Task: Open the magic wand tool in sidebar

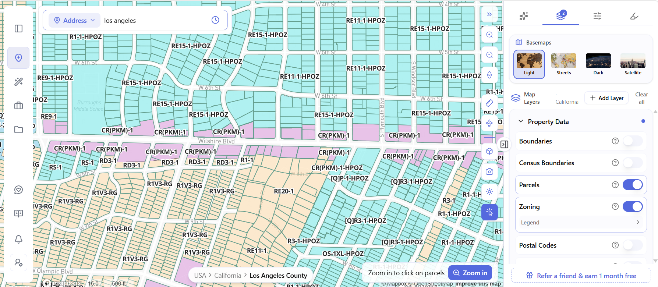Action: coord(18,82)
